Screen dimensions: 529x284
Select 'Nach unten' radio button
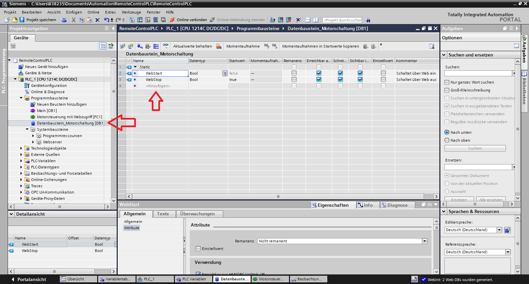[447, 132]
